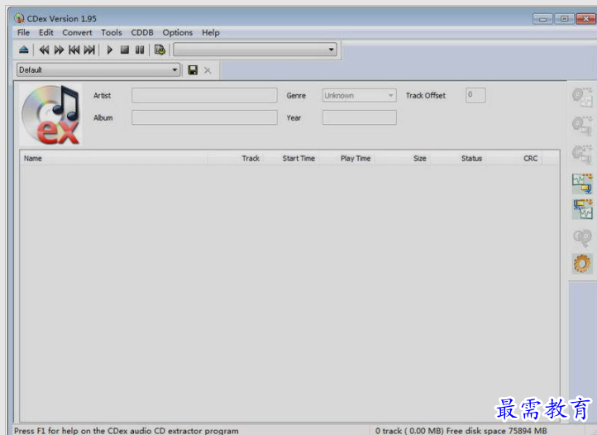
Task: Go to the previous track
Action: (74, 50)
